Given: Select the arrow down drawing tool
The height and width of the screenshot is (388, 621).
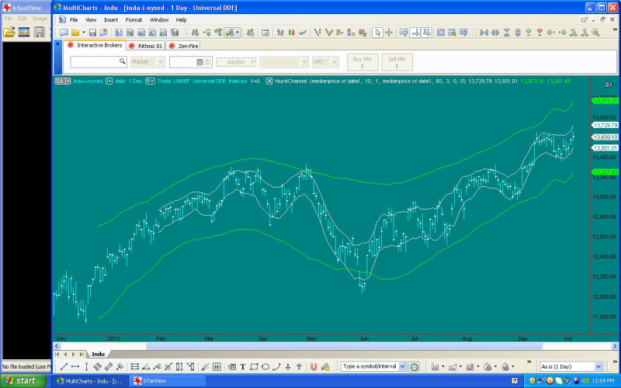Looking at the screenshot, I should pyautogui.click(x=288, y=366).
